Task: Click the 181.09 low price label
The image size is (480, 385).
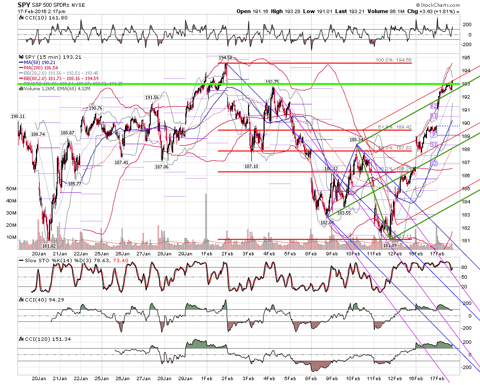Action: click(x=390, y=245)
